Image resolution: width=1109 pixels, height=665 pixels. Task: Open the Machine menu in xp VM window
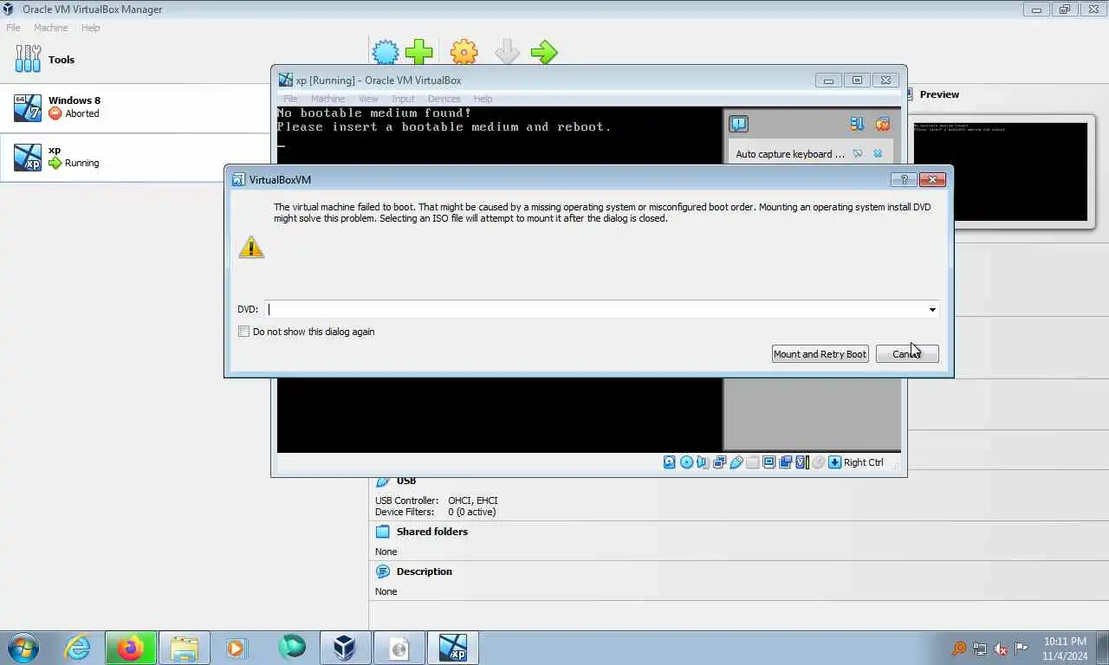coord(328,99)
